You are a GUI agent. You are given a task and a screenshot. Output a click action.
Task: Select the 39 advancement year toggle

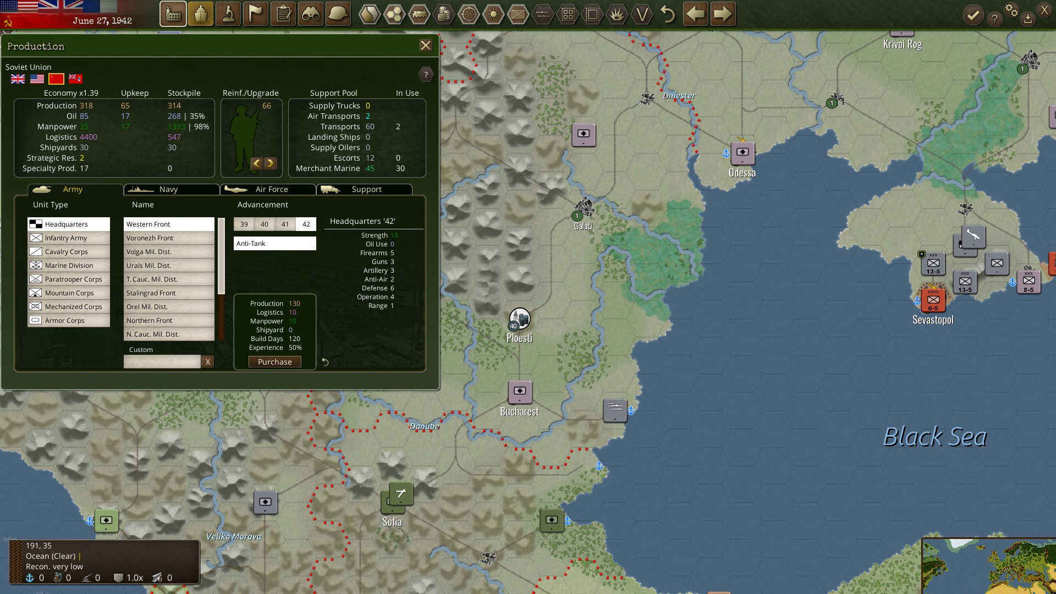tap(244, 224)
